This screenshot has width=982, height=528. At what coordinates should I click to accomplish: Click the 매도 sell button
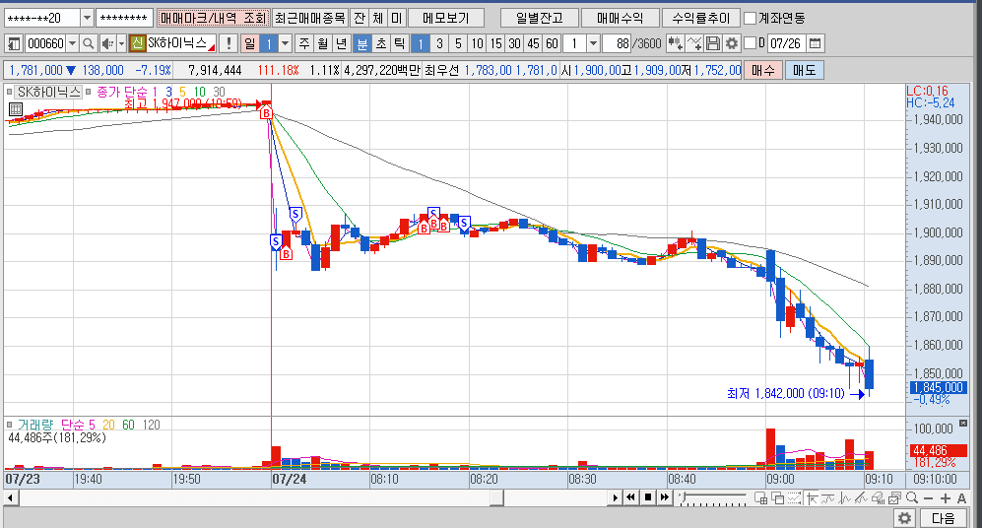tap(804, 70)
